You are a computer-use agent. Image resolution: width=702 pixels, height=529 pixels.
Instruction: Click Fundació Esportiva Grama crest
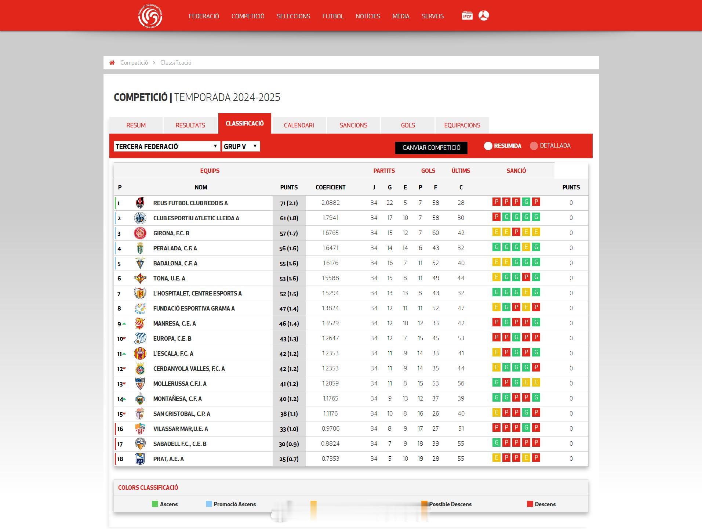click(x=140, y=308)
